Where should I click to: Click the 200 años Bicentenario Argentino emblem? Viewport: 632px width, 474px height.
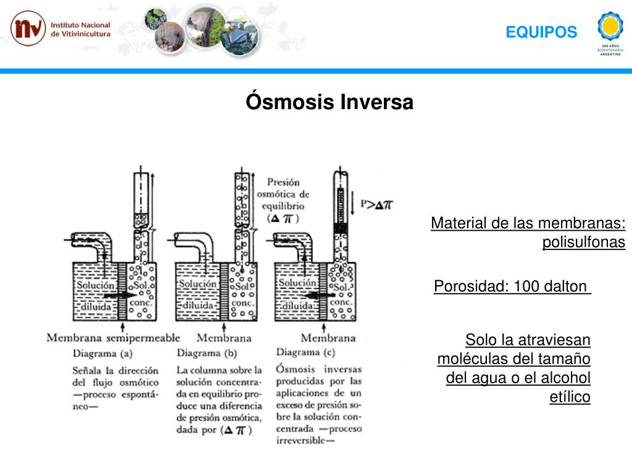tap(610, 33)
